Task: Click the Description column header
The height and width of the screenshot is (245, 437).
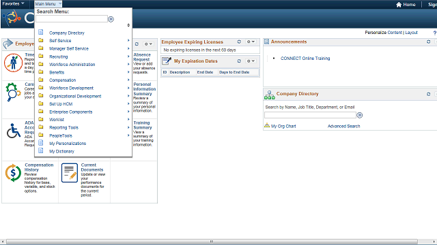Action: coord(180,72)
